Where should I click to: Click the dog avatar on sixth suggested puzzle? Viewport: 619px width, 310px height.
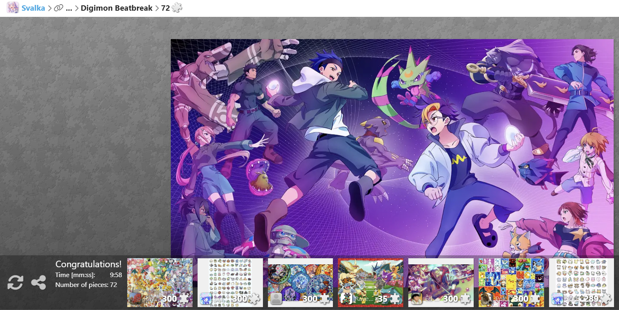click(x=487, y=298)
